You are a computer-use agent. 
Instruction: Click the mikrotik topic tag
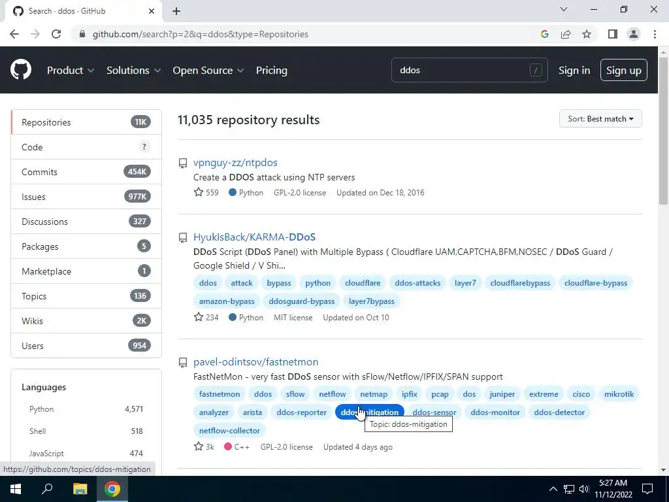[x=619, y=394]
